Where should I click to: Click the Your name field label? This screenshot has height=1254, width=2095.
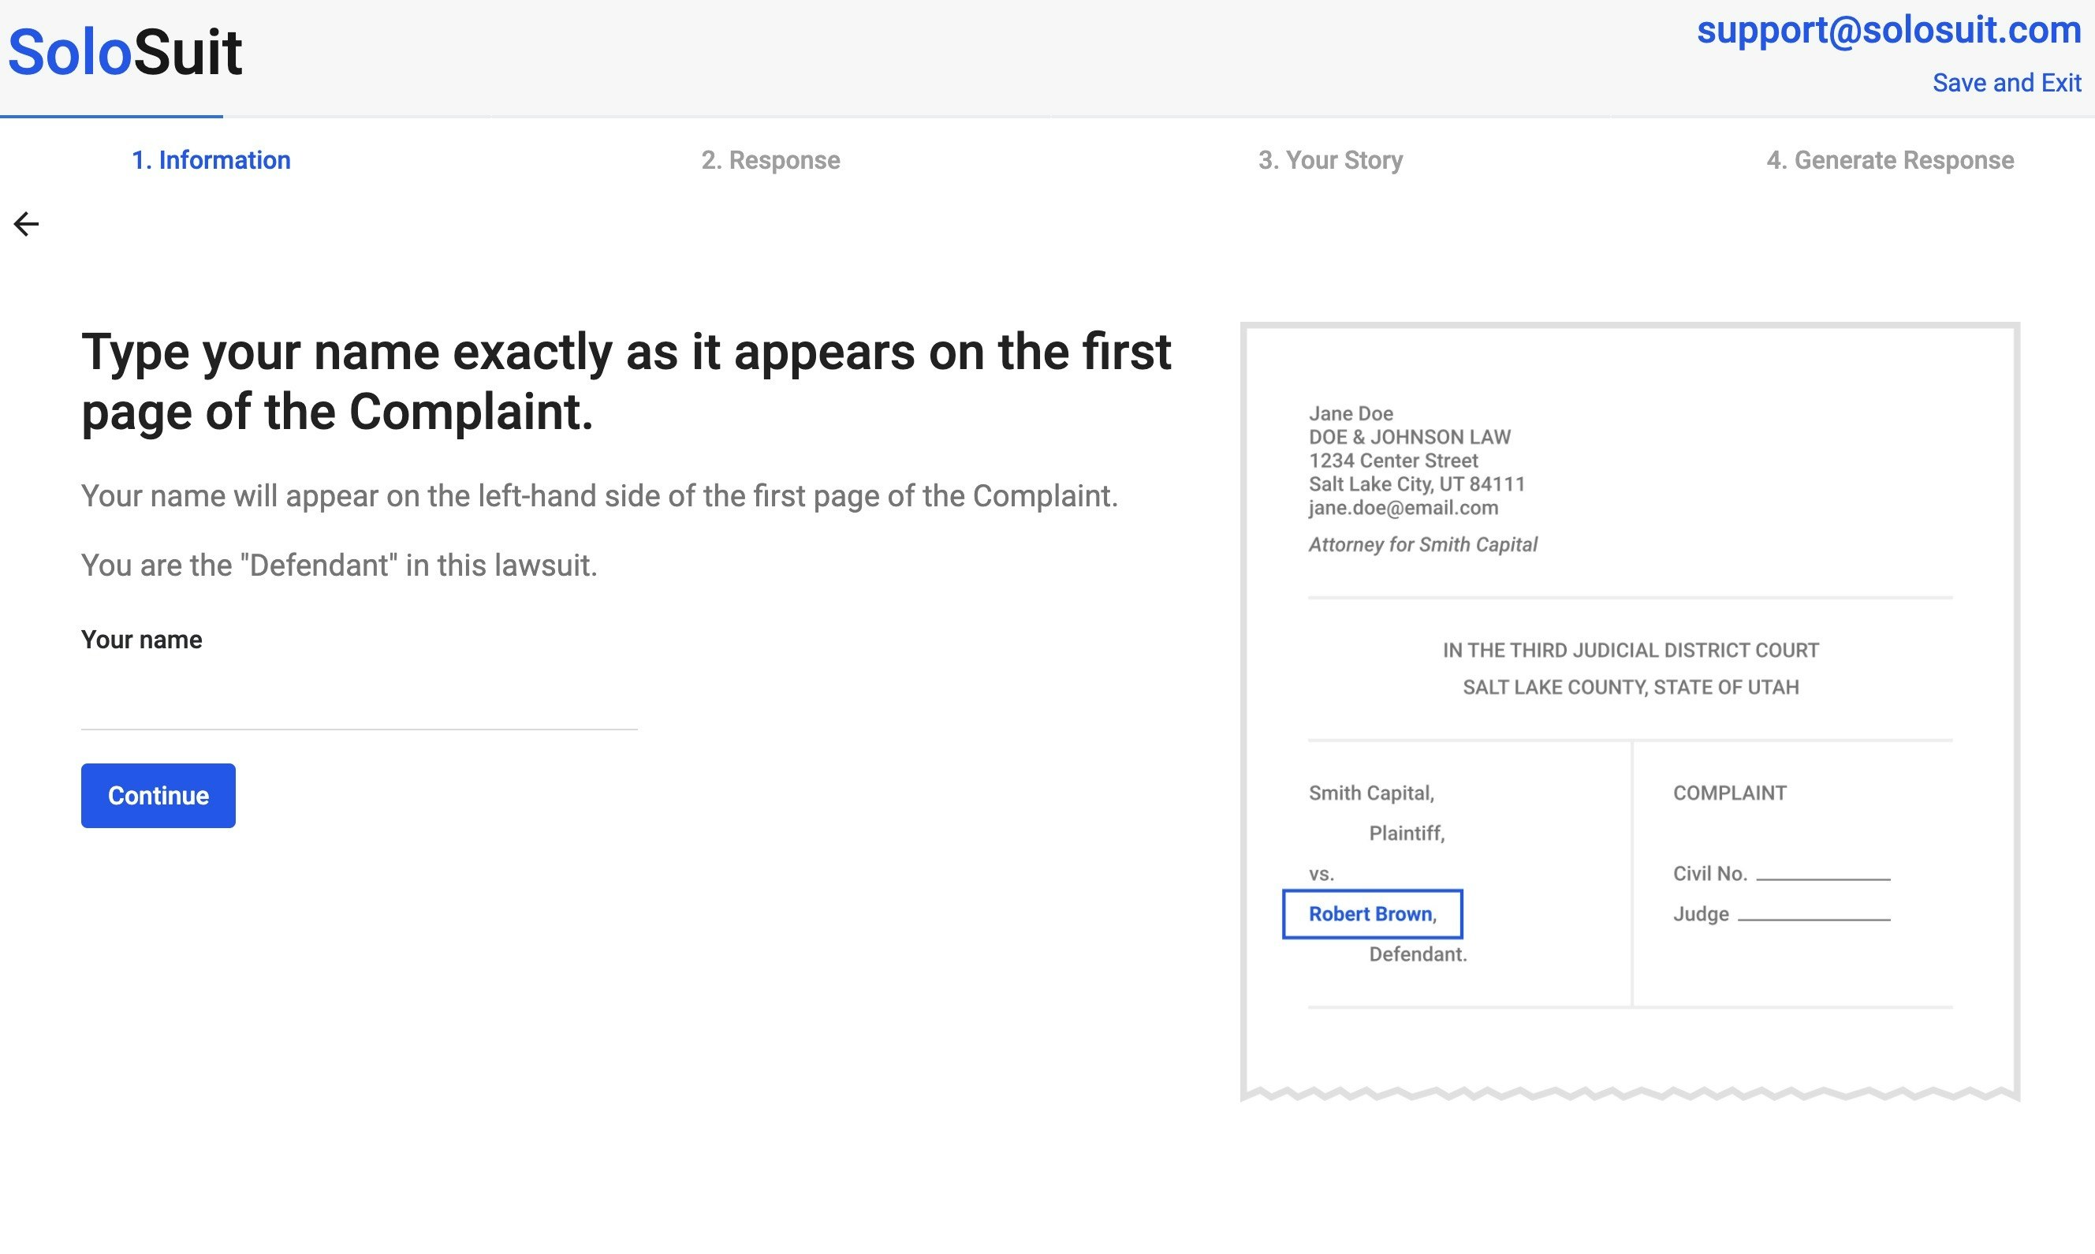click(x=142, y=640)
